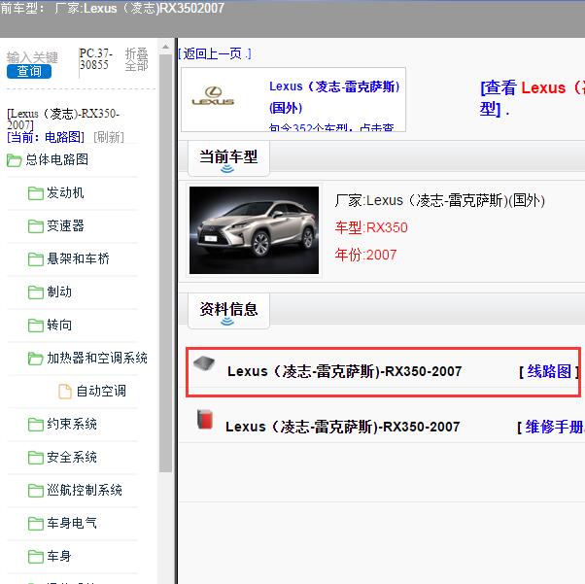Click 折叠全部 to collapse all tree nodes
The width and height of the screenshot is (585, 584).
point(137,59)
